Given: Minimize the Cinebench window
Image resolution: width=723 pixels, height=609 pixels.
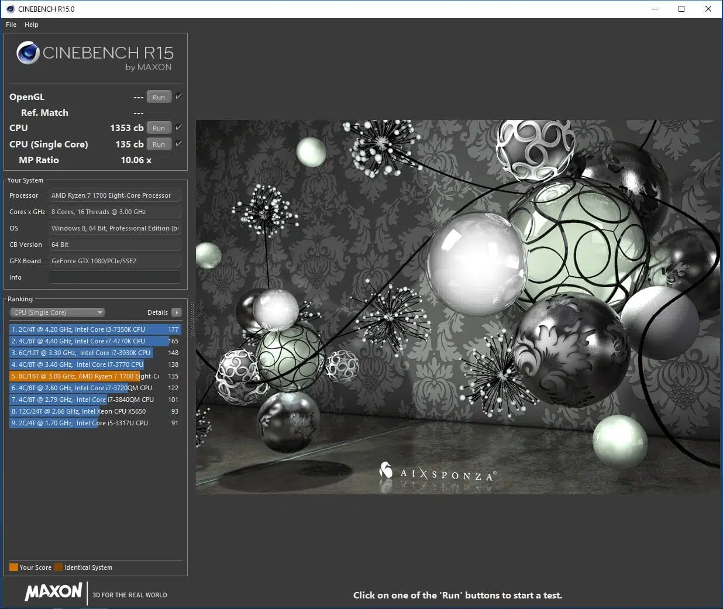Looking at the screenshot, I should point(655,9).
